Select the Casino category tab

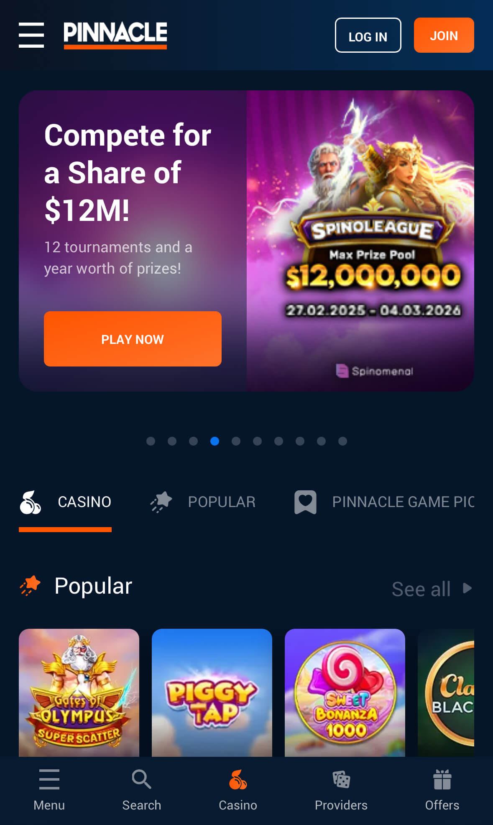(65, 502)
